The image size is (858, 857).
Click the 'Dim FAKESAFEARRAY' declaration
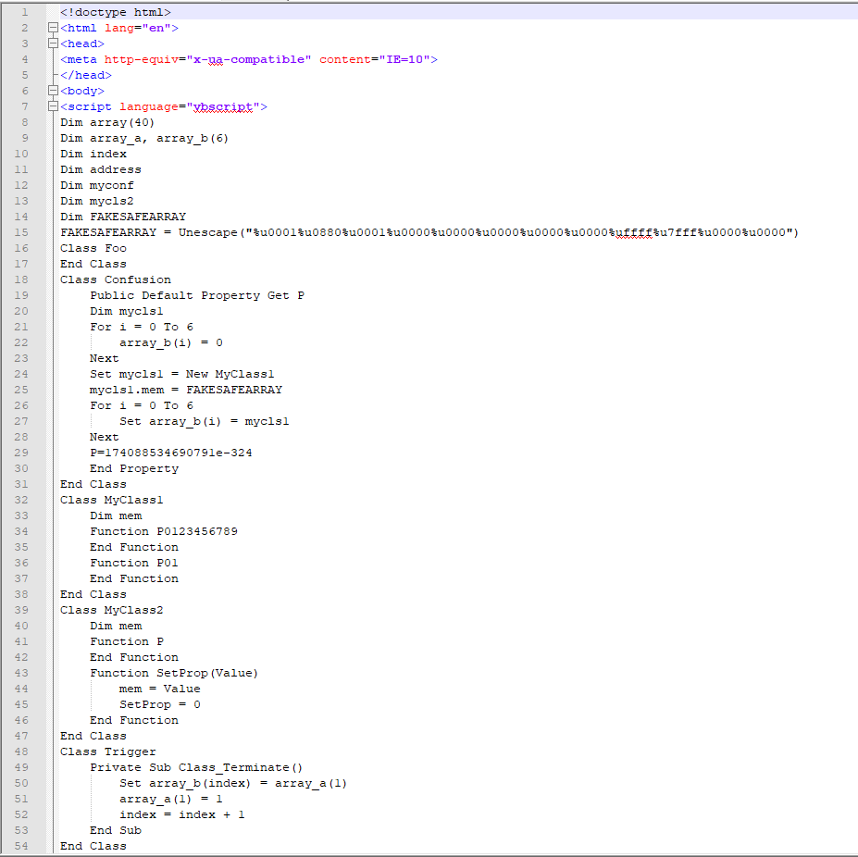(x=123, y=217)
